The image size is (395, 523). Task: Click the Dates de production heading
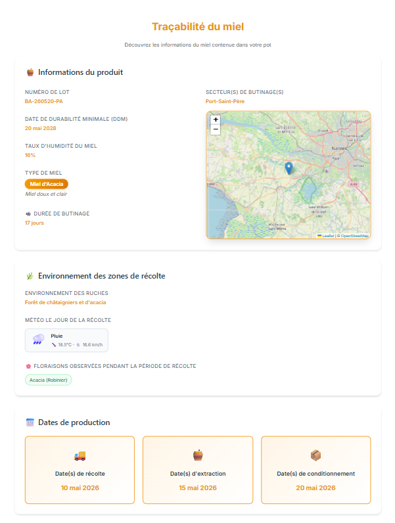tap(74, 422)
